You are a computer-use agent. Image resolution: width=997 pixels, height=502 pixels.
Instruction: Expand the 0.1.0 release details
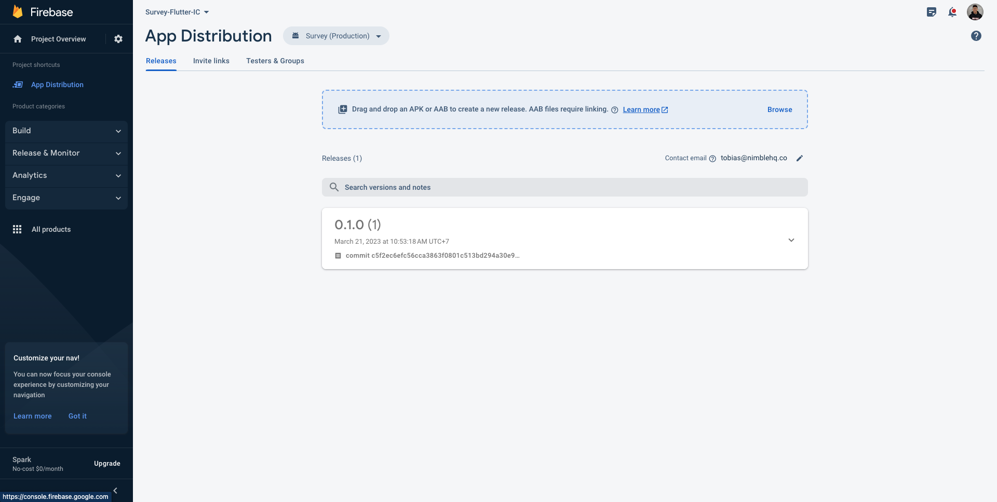click(x=791, y=240)
